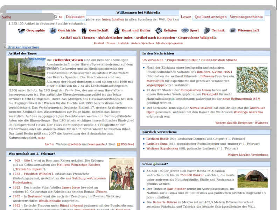Select the Lesen tab
This screenshot has height=210, width=280.
186,17
